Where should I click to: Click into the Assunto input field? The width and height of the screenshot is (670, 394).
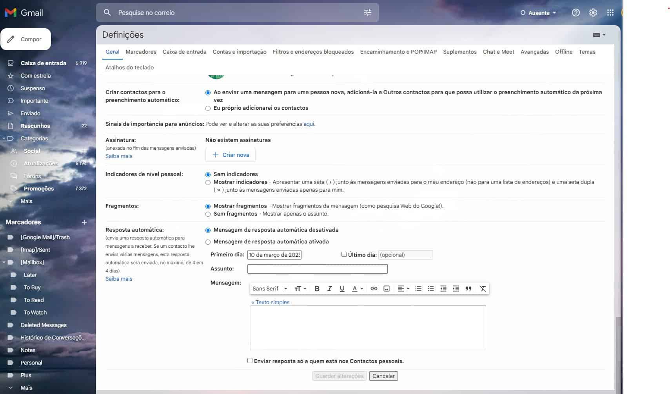tap(317, 269)
